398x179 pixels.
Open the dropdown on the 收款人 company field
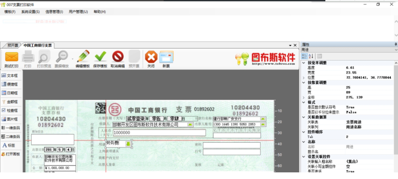point(190,125)
